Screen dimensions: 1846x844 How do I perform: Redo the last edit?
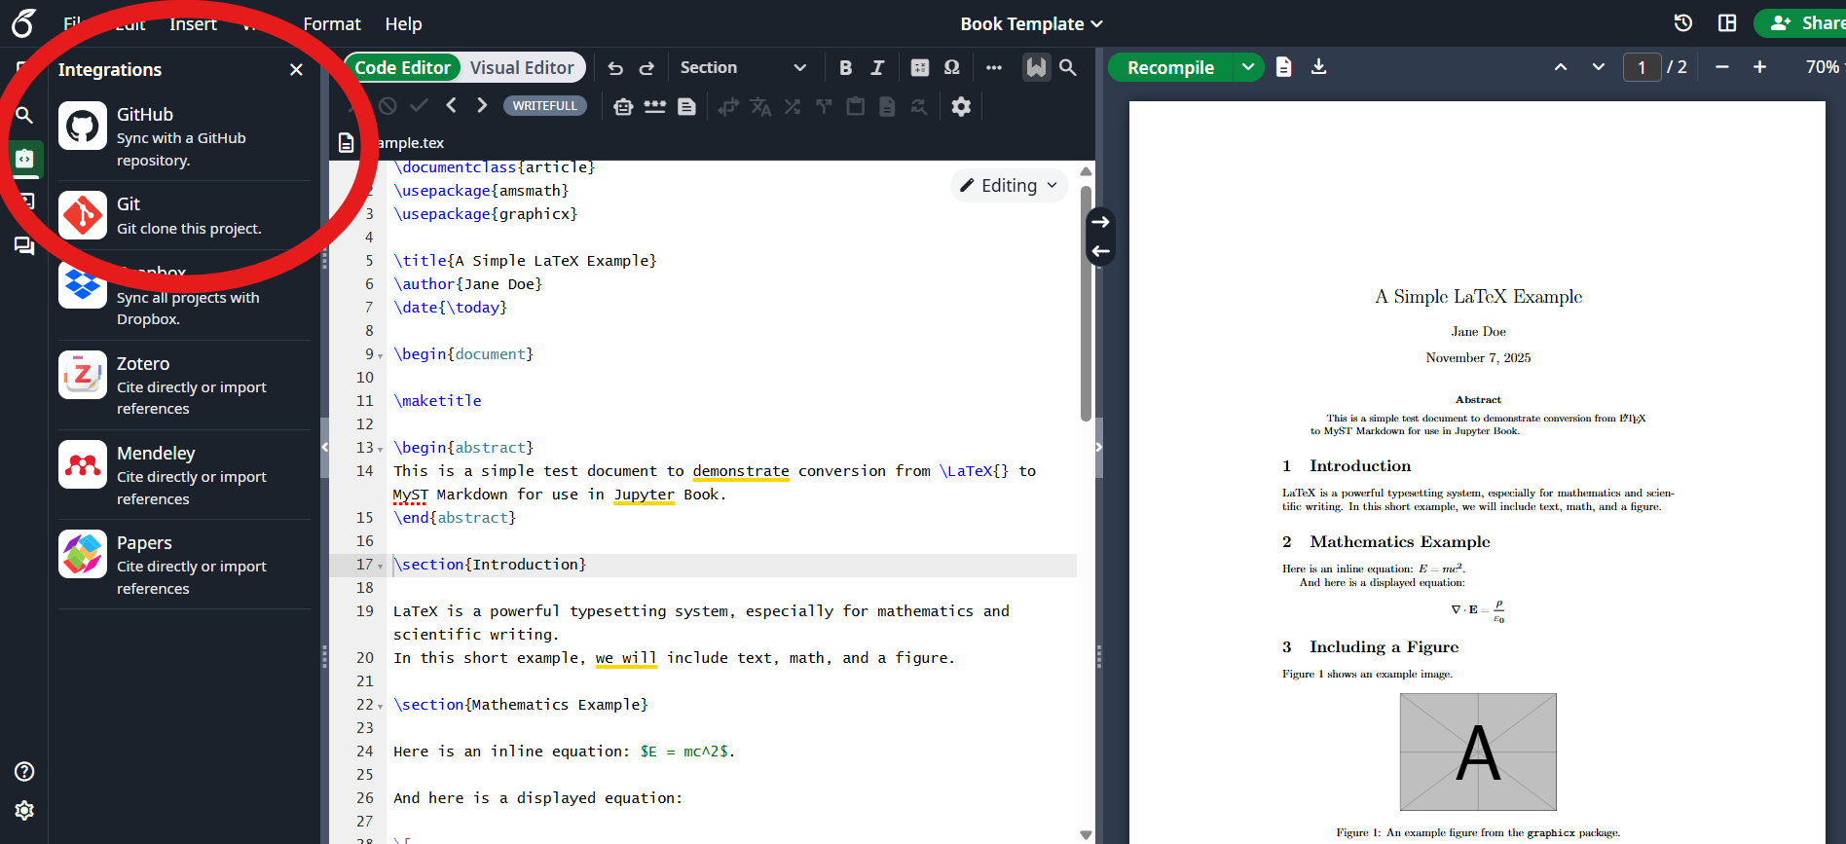[646, 67]
